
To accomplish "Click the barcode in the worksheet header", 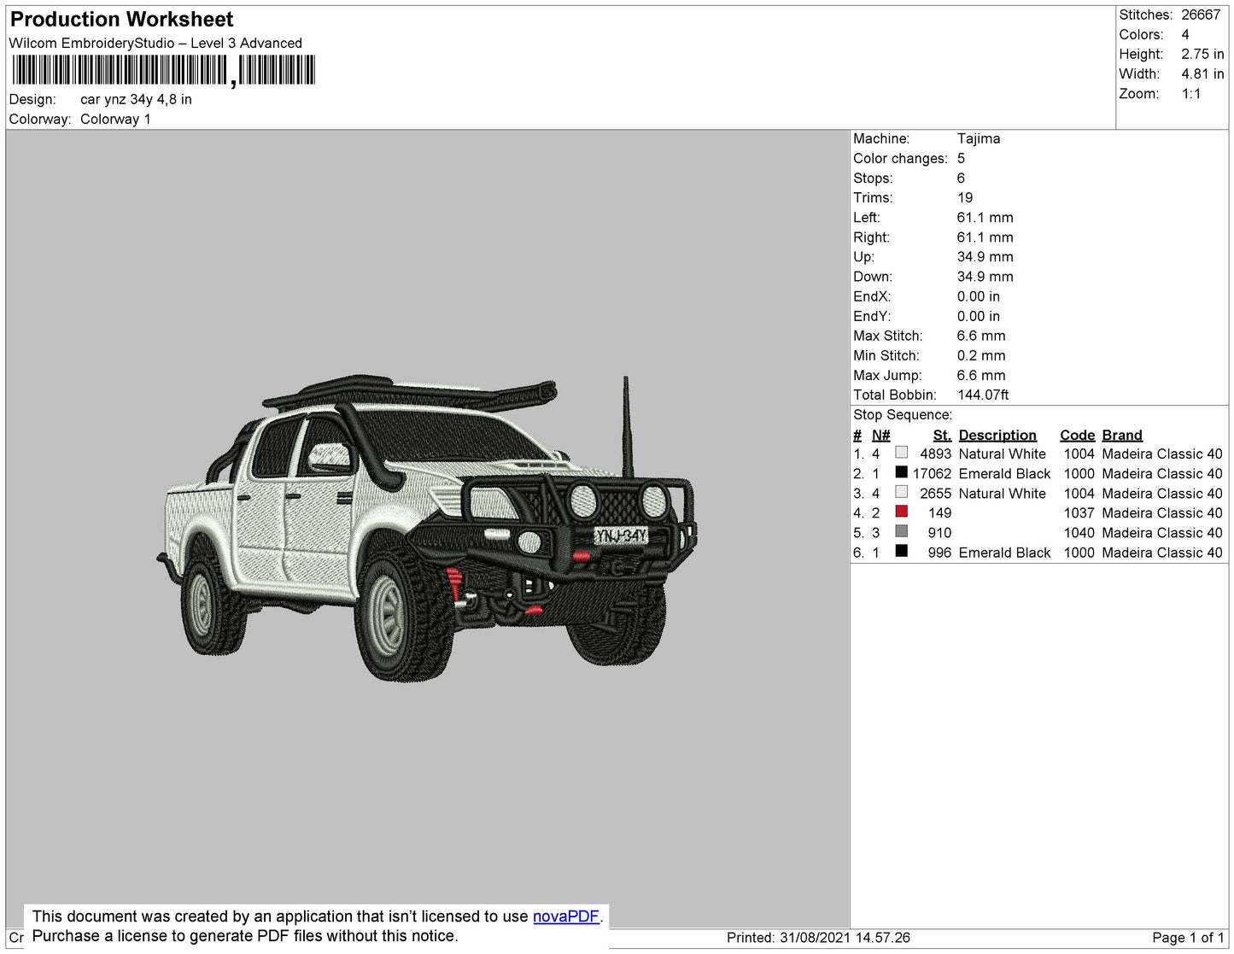I will [163, 70].
